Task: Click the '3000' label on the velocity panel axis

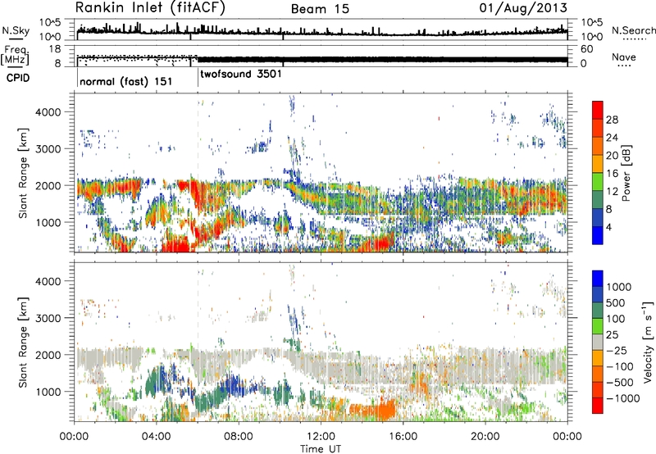Action: pyautogui.click(x=48, y=318)
